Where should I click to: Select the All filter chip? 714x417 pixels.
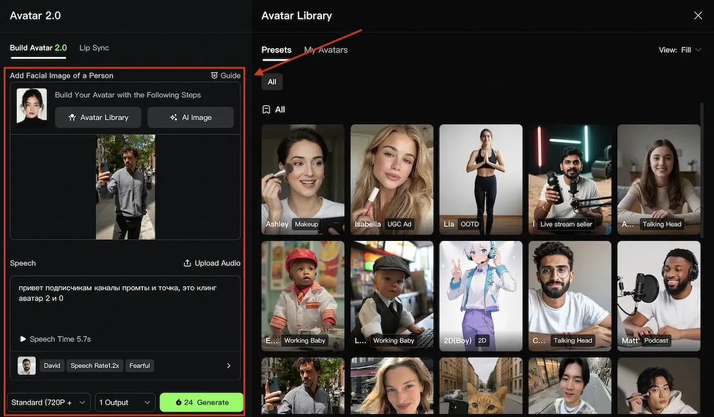point(272,82)
